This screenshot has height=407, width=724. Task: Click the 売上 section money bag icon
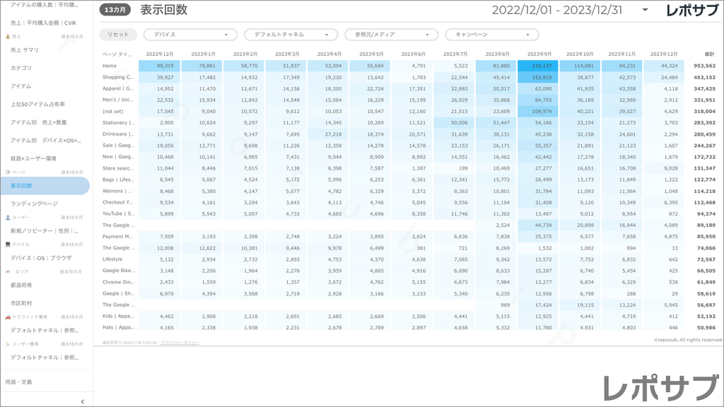(8, 36)
